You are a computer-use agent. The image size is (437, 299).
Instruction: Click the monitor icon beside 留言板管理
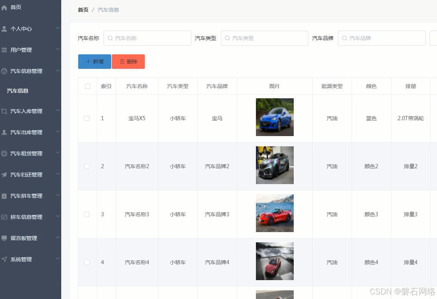coord(4,238)
